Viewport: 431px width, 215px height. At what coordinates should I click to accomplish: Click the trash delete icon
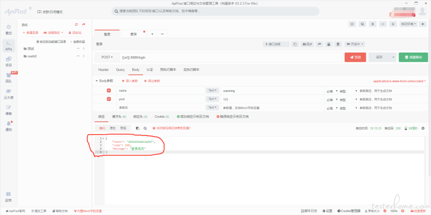click(x=338, y=44)
